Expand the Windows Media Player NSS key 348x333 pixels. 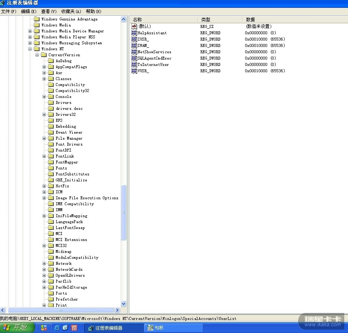tap(30, 37)
